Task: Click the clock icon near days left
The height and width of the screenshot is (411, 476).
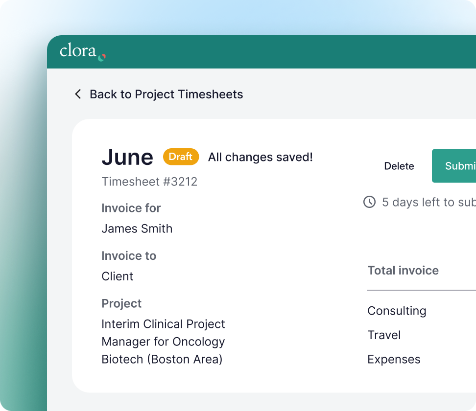Action: point(369,202)
